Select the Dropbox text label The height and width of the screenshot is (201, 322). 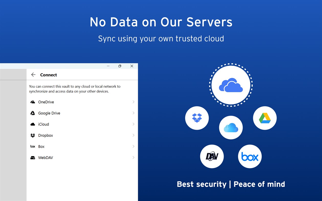coord(46,135)
